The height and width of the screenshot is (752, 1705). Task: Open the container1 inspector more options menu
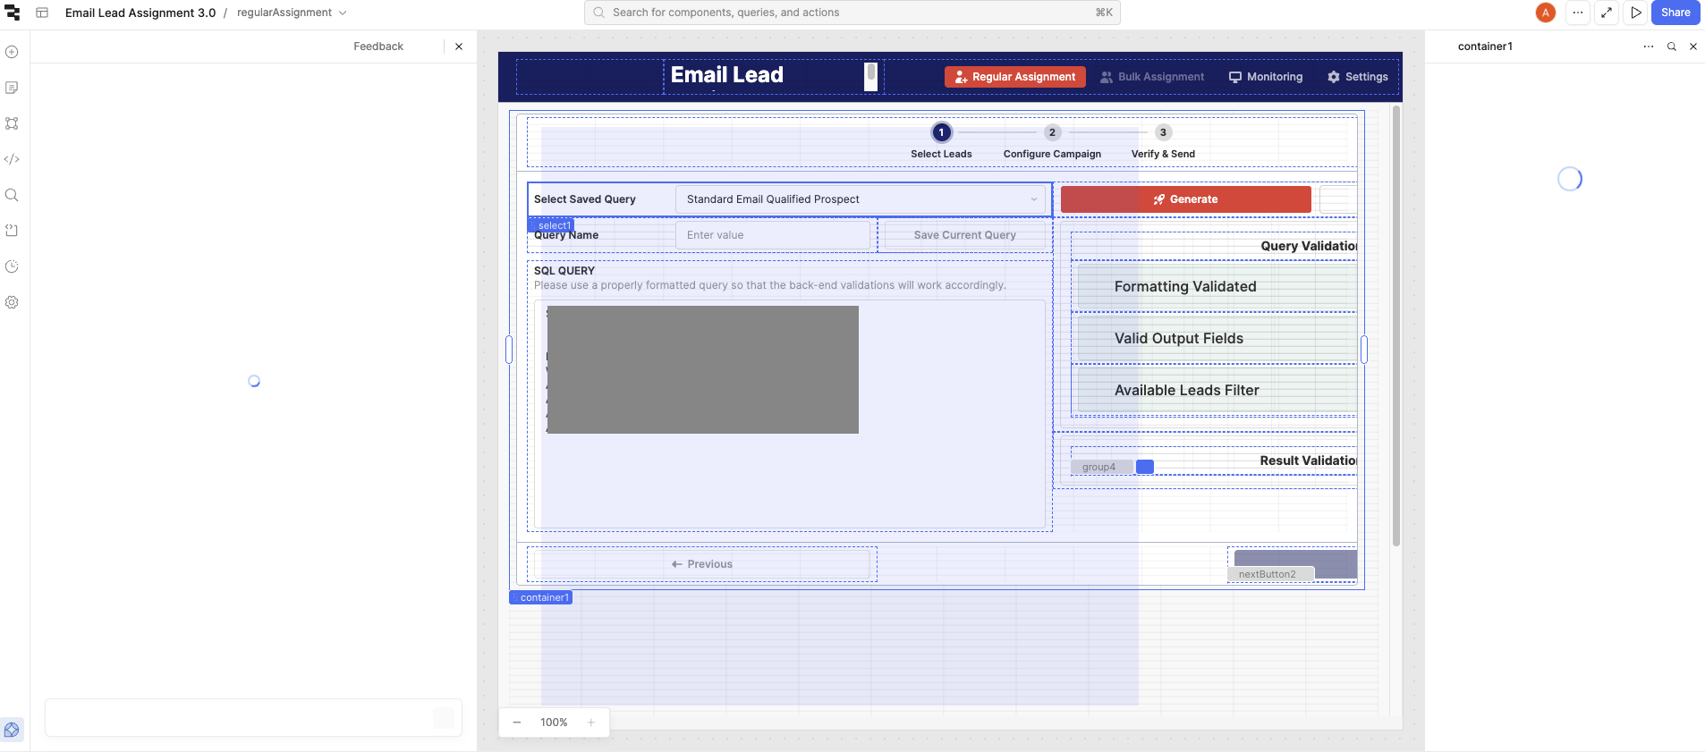(x=1648, y=46)
